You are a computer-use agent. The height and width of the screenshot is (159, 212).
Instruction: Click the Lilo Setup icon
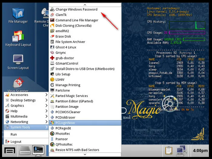52,74
